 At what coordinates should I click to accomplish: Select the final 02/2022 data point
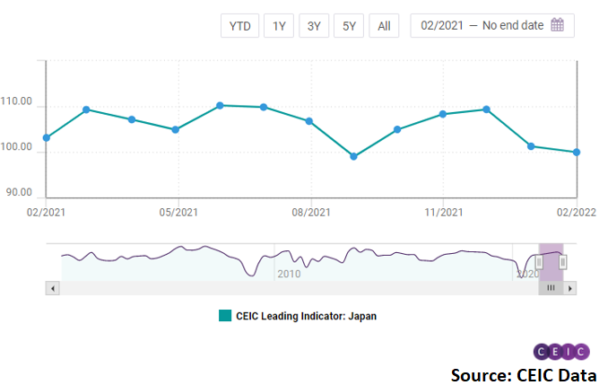[x=577, y=153]
